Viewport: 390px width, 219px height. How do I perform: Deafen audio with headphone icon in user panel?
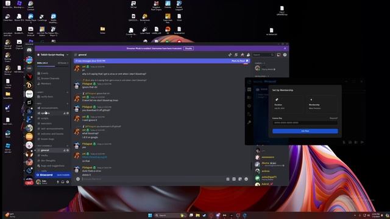coord(63,182)
